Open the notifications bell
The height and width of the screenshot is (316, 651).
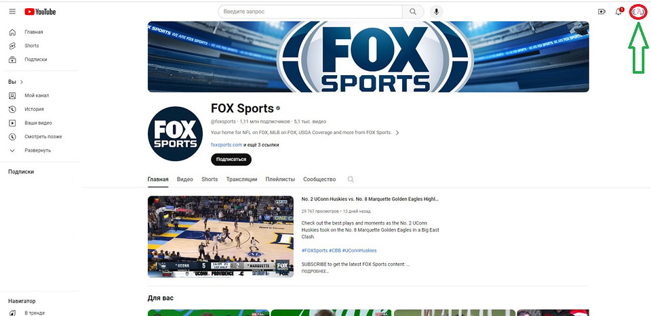(618, 12)
